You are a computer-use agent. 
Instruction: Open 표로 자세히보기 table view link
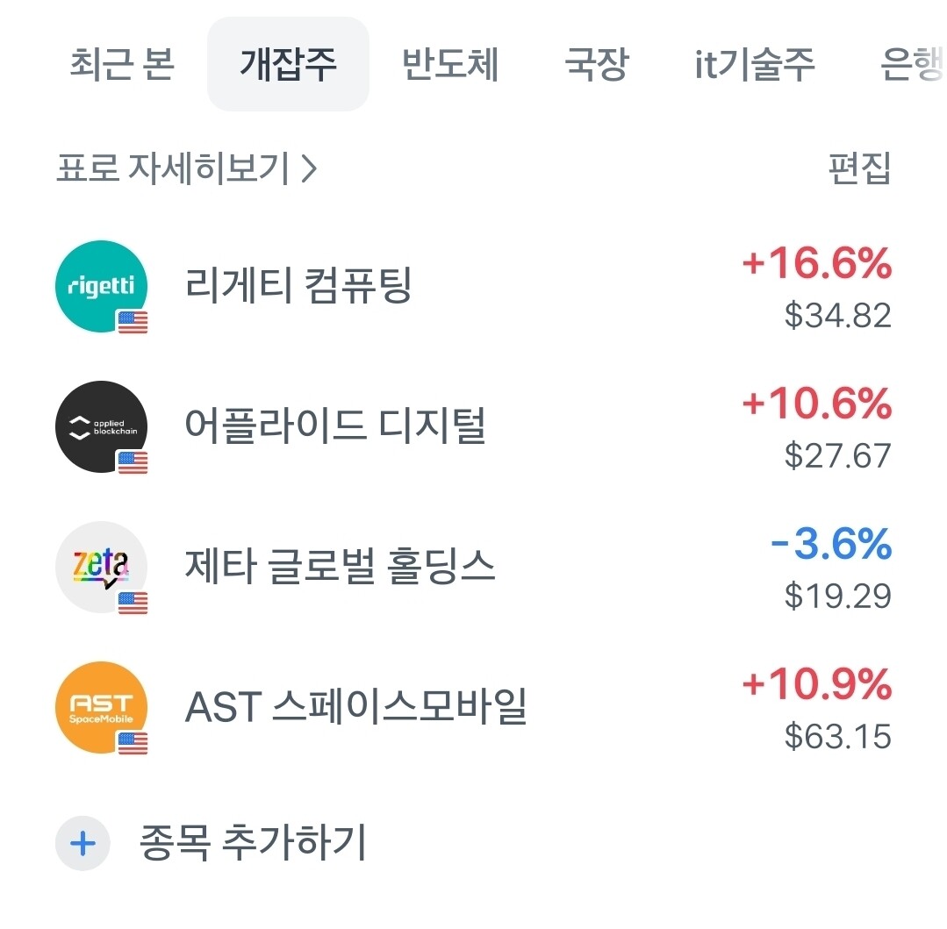[x=173, y=168]
